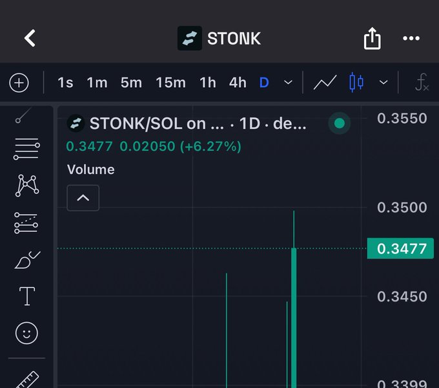Select the ruler measure tool
This screenshot has width=439, height=388.
(x=27, y=380)
